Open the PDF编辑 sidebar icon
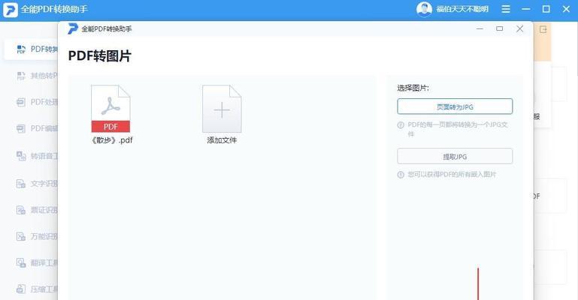The image size is (578, 300). 21,128
